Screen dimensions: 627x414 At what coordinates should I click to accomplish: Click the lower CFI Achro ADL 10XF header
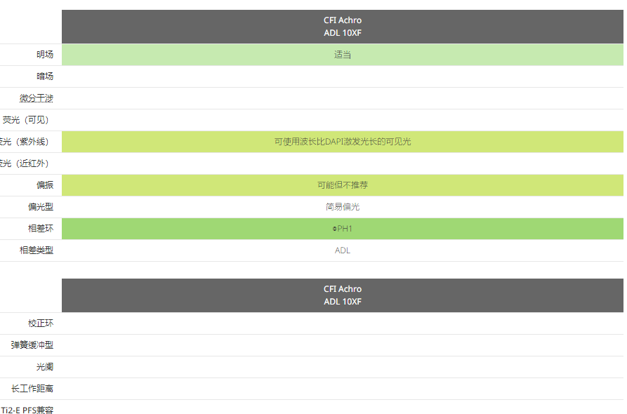[342, 295]
